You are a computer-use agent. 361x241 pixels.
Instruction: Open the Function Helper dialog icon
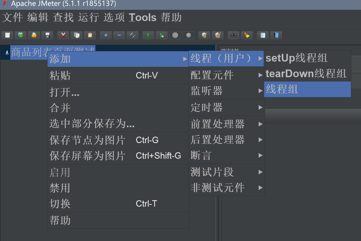263,35
